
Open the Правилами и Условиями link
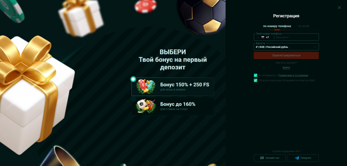point(293,76)
